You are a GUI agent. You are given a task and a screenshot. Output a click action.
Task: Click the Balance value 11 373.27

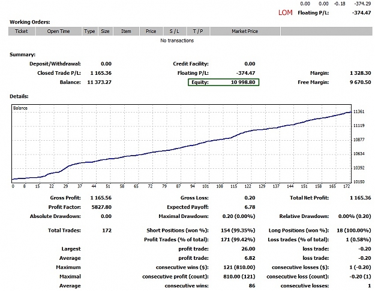pyautogui.click(x=100, y=83)
